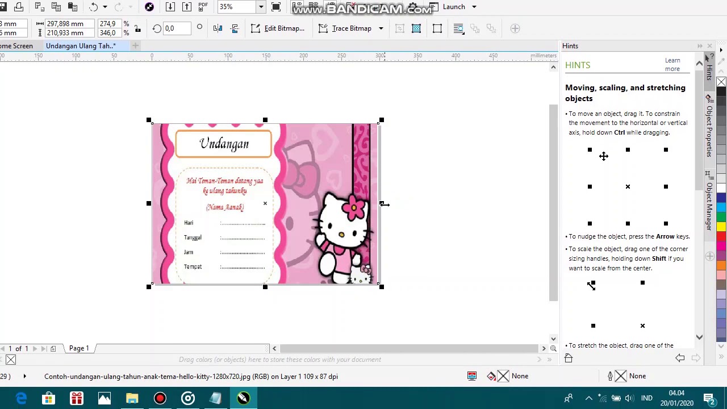Click the angle of rotation field

177,28
